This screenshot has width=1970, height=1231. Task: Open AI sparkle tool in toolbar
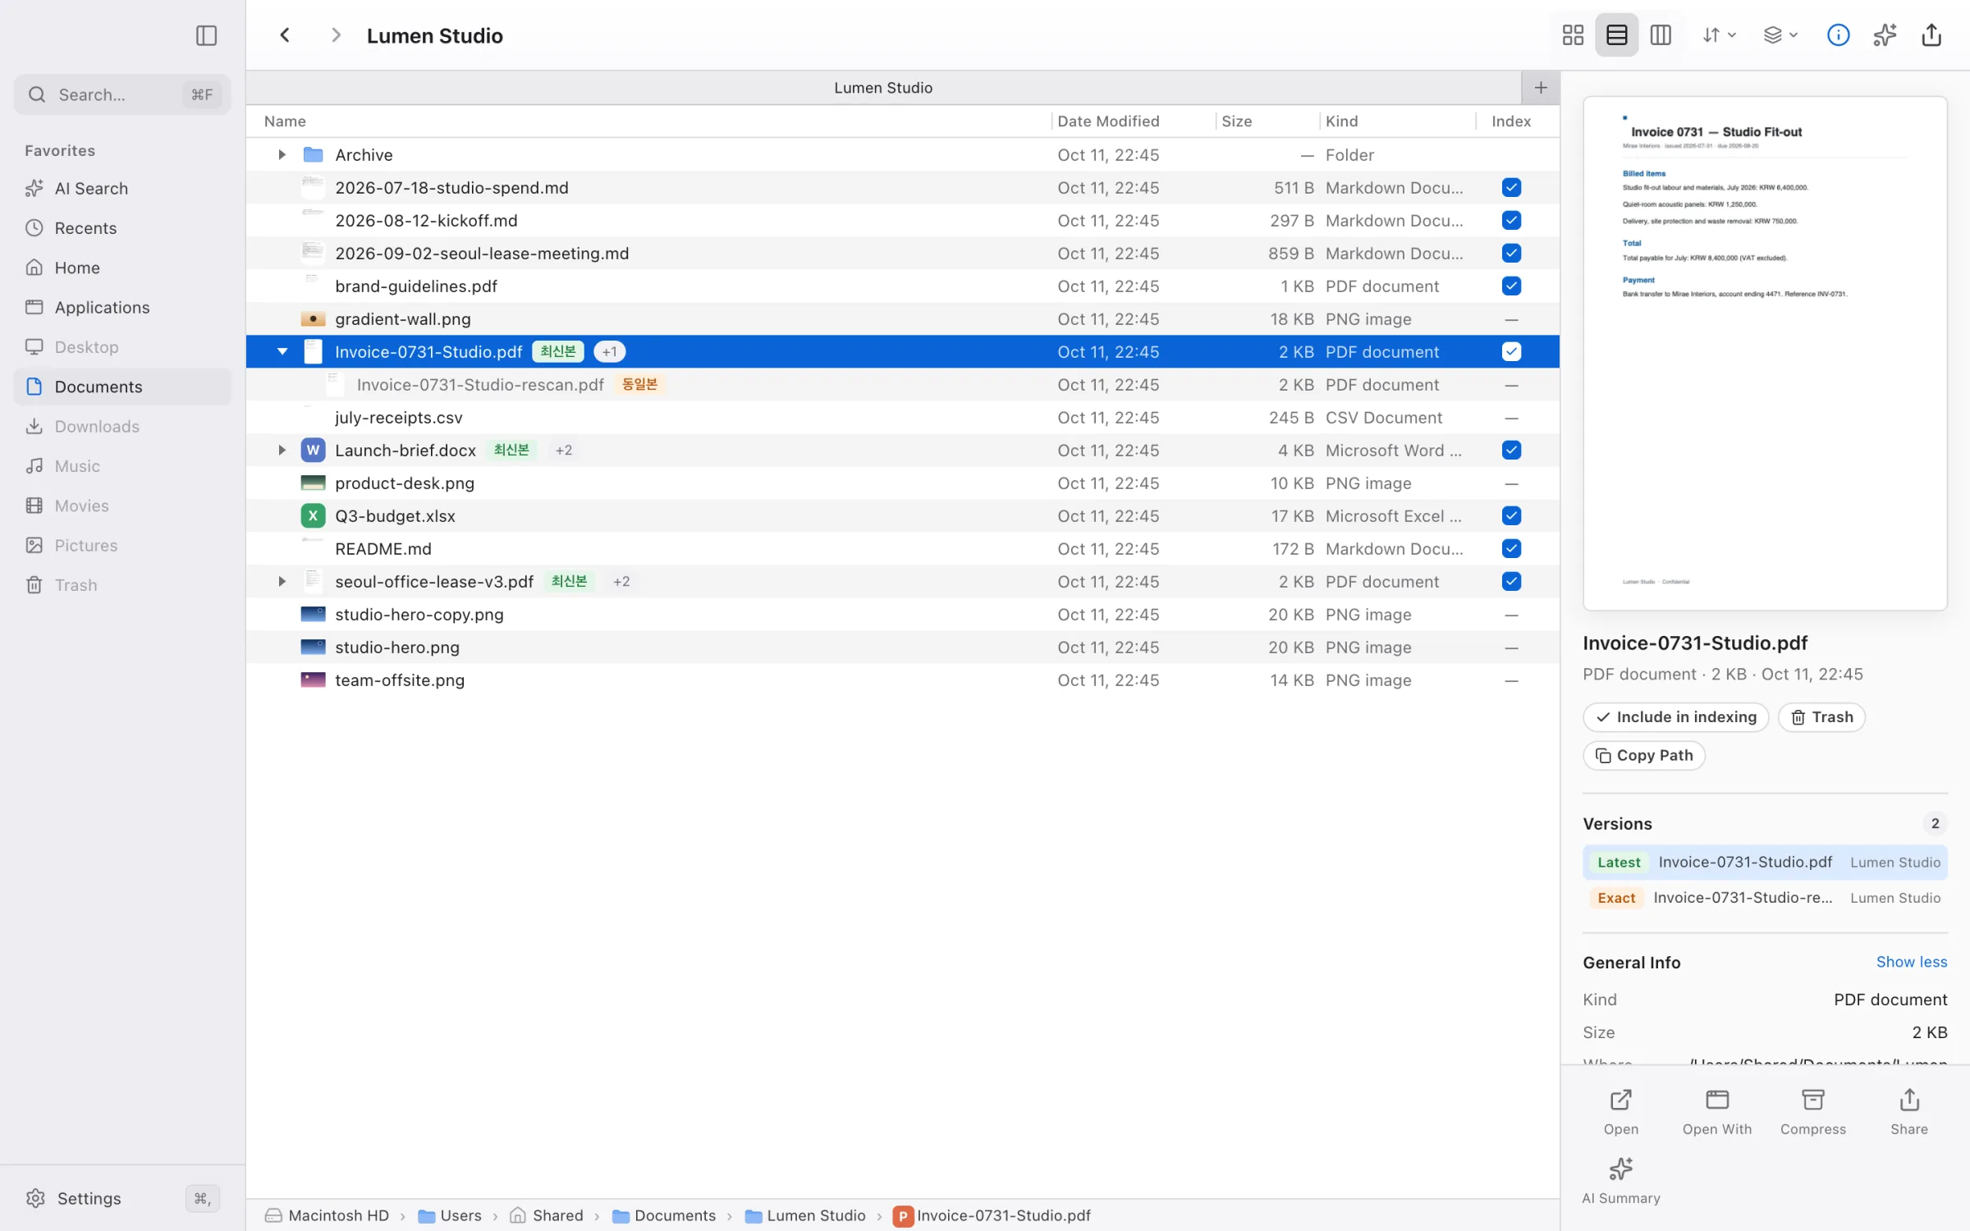click(x=1885, y=35)
